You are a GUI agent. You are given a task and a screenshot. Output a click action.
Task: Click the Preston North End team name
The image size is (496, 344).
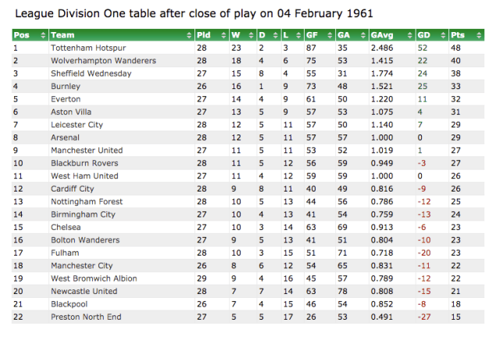click(84, 316)
